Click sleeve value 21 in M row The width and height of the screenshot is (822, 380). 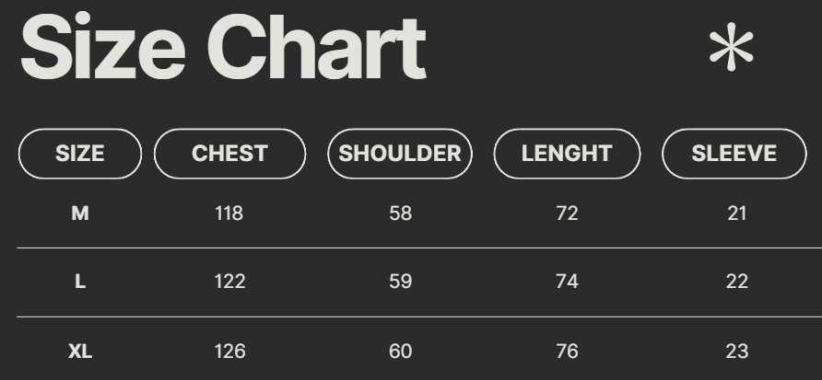[x=737, y=213]
